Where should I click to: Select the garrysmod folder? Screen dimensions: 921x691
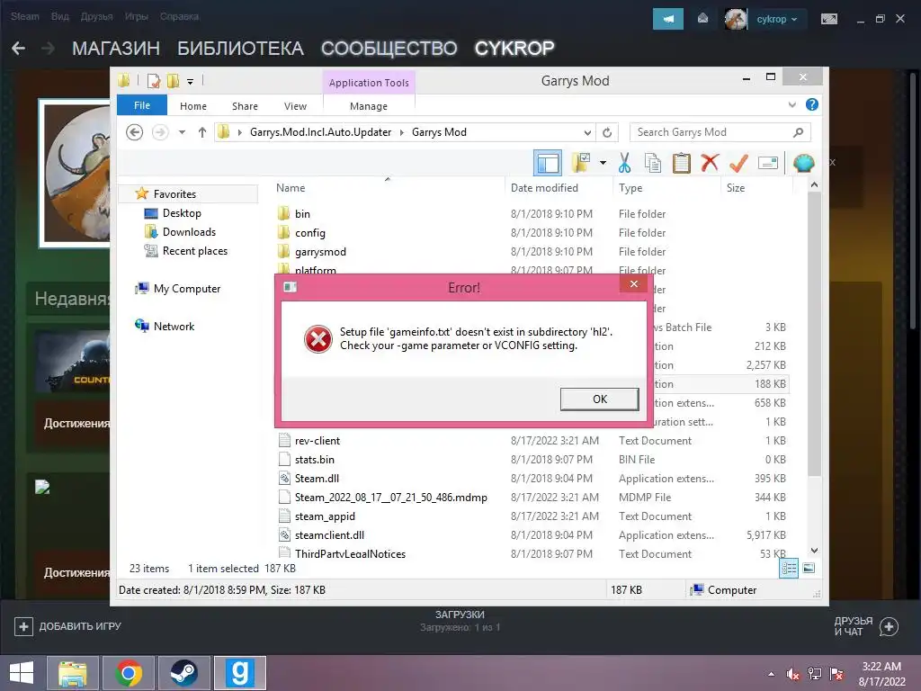click(x=320, y=252)
